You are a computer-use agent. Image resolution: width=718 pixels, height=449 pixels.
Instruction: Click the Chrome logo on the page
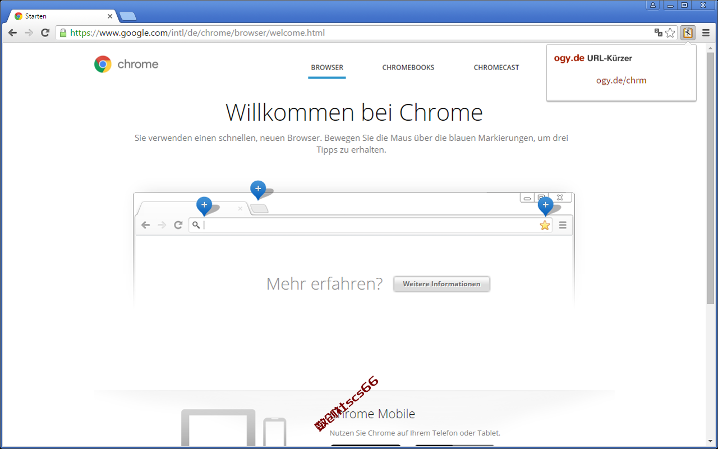[126, 64]
